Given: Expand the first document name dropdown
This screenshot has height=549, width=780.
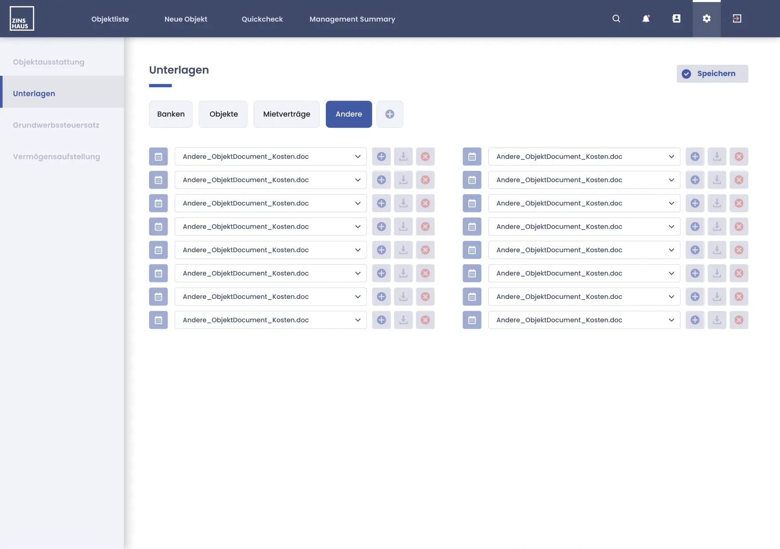Looking at the screenshot, I should [x=358, y=157].
